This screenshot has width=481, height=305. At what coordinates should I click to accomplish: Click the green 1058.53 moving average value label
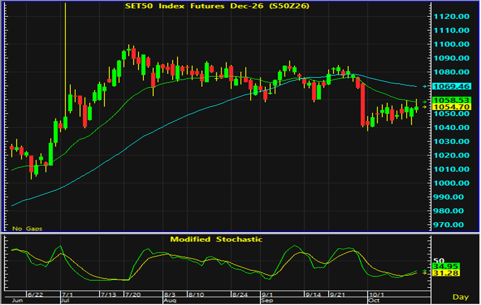pyautogui.click(x=451, y=100)
